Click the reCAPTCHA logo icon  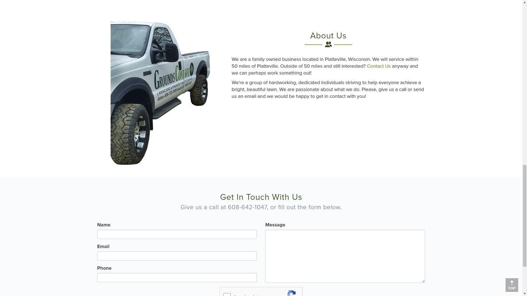(292, 293)
